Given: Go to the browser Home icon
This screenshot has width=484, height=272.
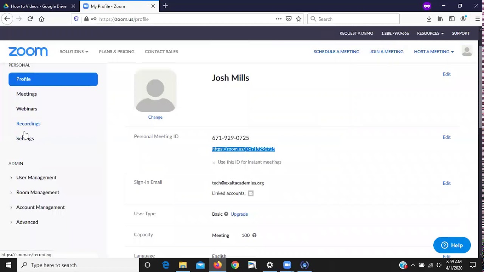Looking at the screenshot, I should coord(42,19).
